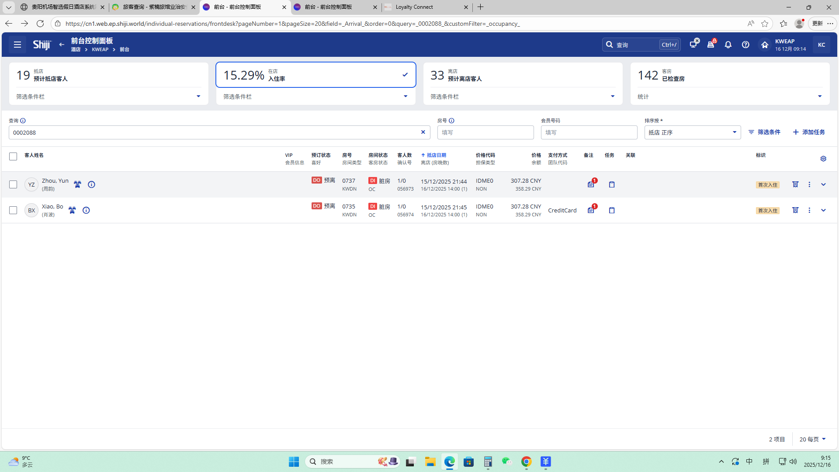The image size is (839, 472).
Task: Click the 房号 room number input field
Action: [485, 132]
